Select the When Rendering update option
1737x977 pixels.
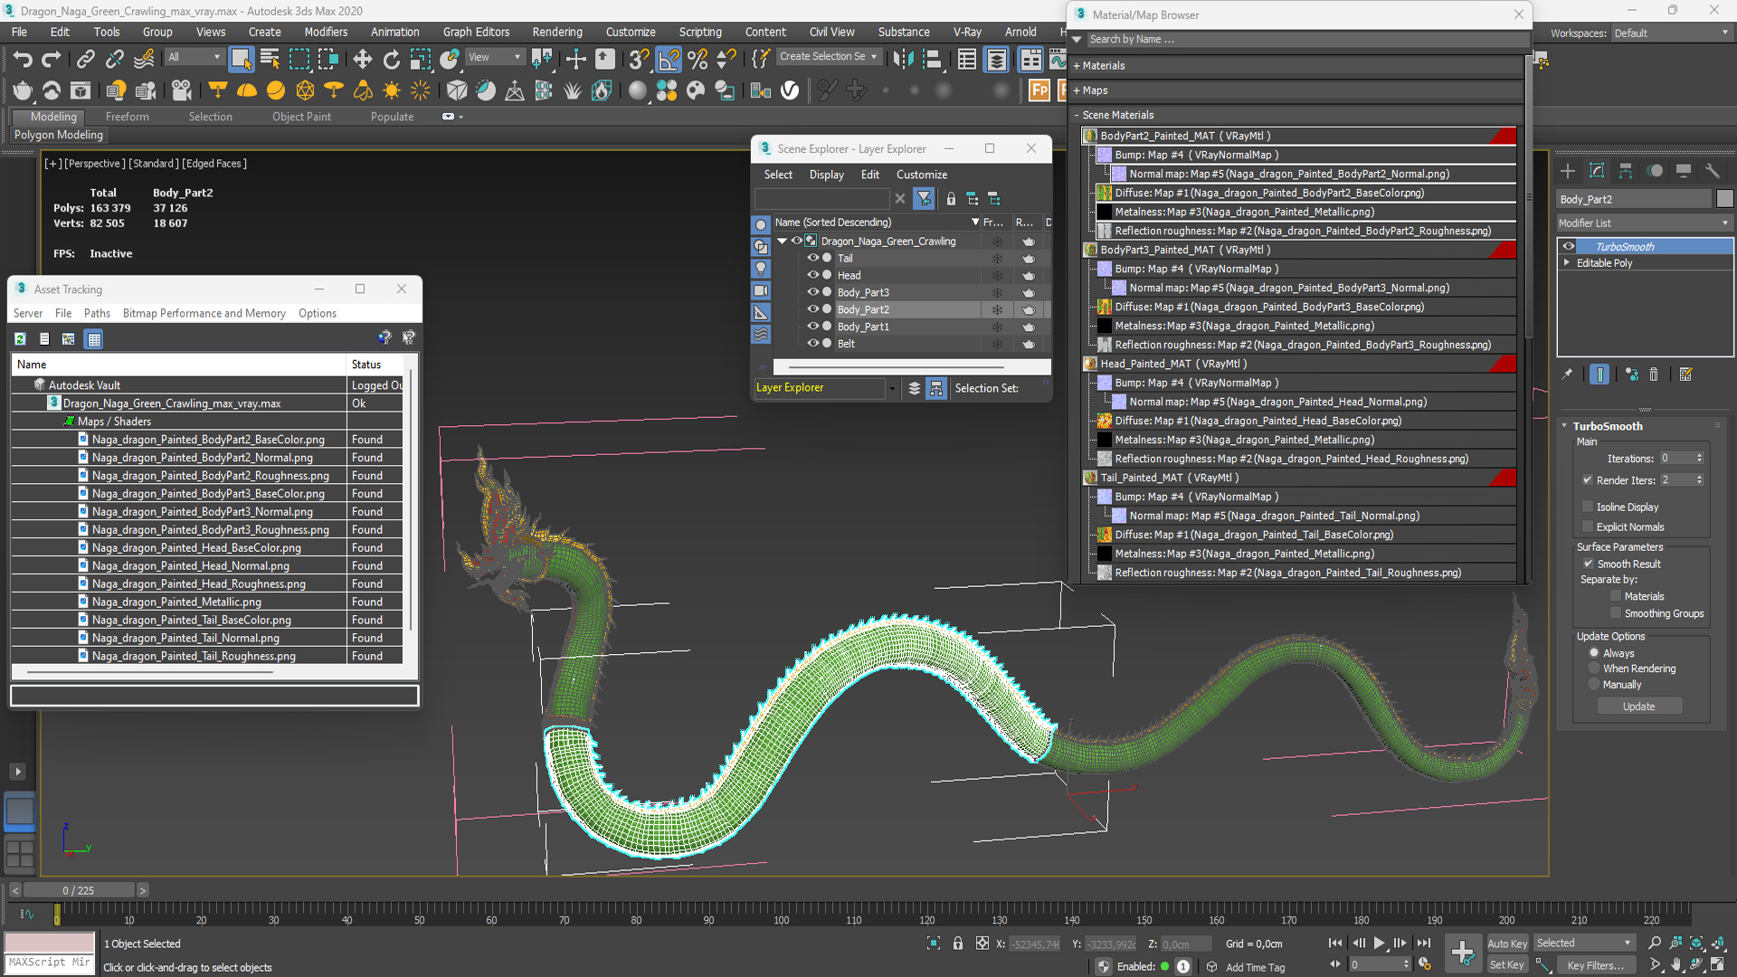(x=1594, y=669)
